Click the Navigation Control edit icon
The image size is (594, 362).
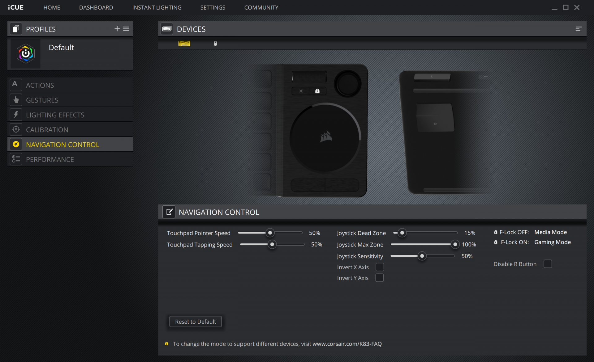[169, 212]
